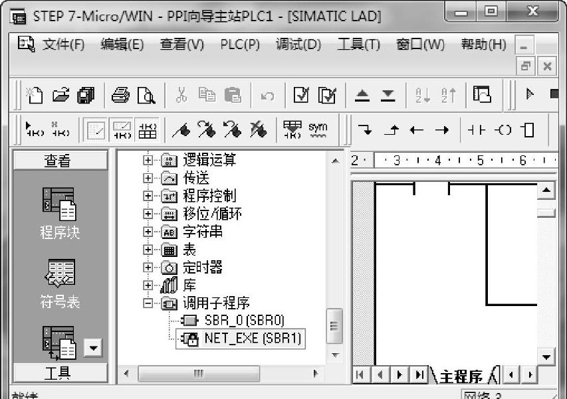This screenshot has height=399, width=567.
Task: Select NET_EXE (SBR1) subroutine
Action: pos(241,339)
